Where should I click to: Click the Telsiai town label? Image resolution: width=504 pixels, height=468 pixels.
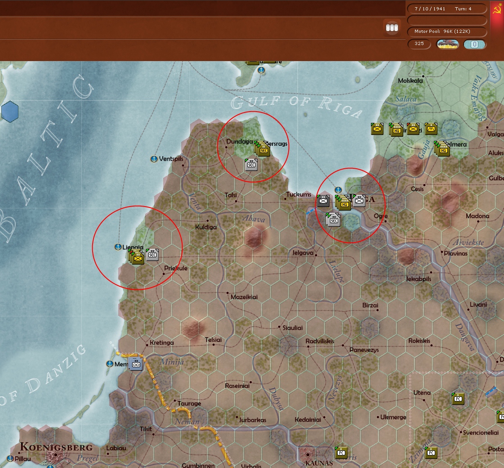point(213,340)
